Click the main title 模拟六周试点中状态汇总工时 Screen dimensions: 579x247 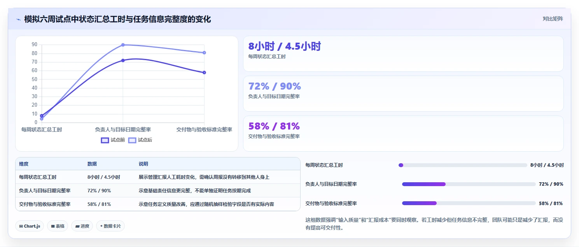tap(117, 19)
